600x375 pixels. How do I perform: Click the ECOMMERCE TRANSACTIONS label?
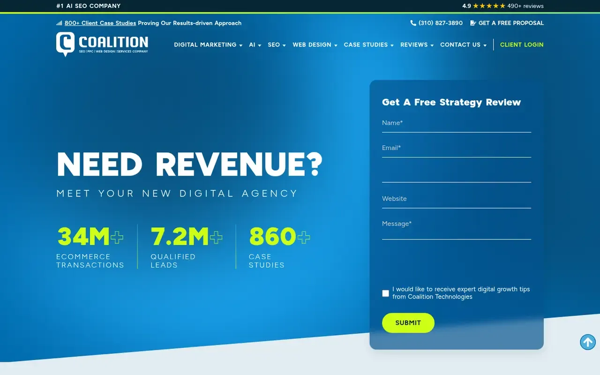click(90, 261)
